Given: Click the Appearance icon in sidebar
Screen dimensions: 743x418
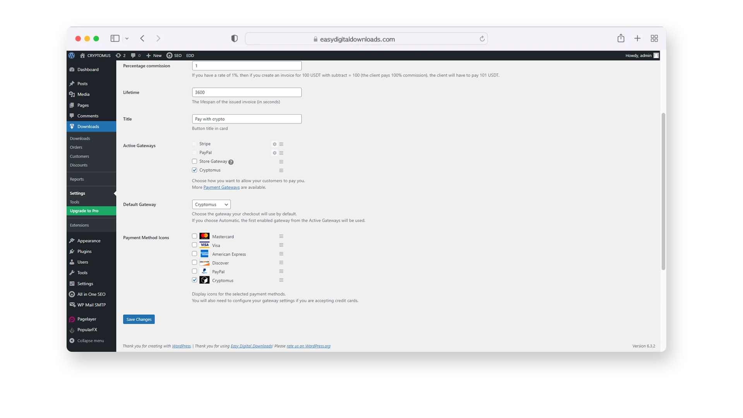Looking at the screenshot, I should coord(72,240).
